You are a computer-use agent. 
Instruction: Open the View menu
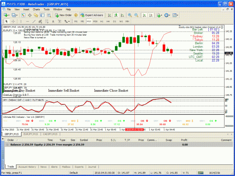click(17, 9)
